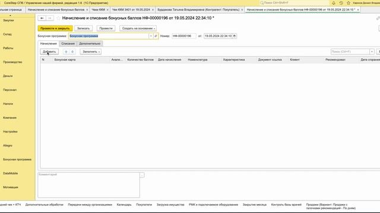
Task: Open Бонусная программа section in sidebar
Action: coord(17,159)
